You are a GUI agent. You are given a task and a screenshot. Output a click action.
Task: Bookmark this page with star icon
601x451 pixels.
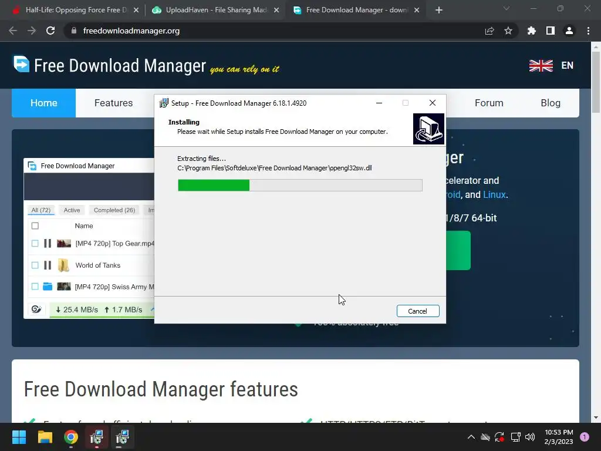[508, 31]
